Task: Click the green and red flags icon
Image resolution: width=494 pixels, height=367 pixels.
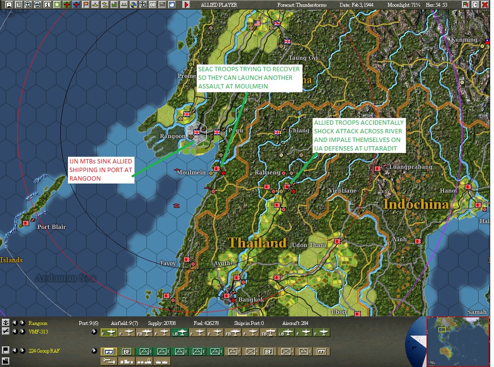Action: 466,5
